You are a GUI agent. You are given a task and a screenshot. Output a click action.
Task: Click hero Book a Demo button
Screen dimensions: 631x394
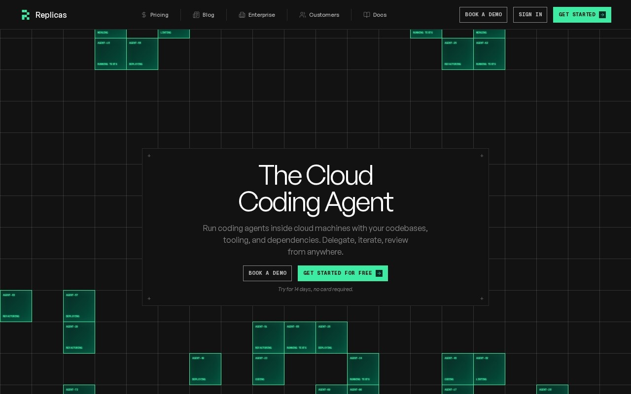pyautogui.click(x=267, y=273)
